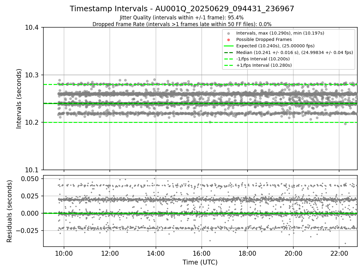Click the 'Residuals (seconds)' y-axis label
The image size is (364, 273).
click(10, 211)
